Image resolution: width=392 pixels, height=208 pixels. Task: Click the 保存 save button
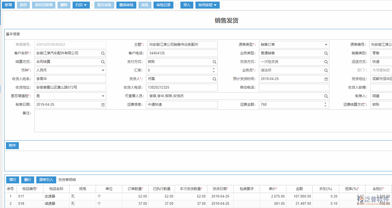click(x=23, y=5)
